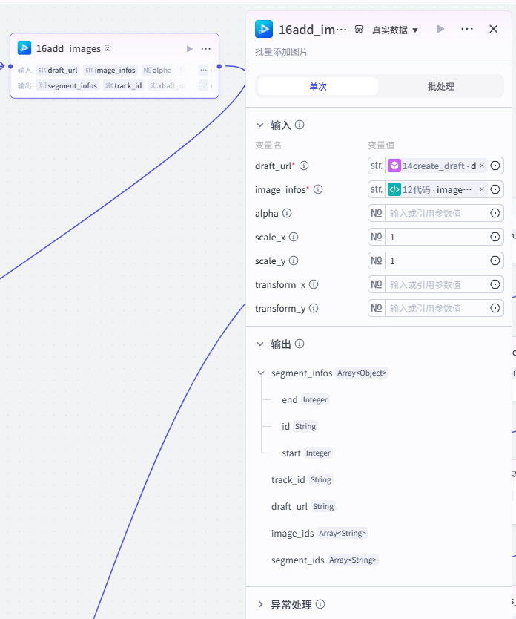The width and height of the screenshot is (516, 619).
Task: Open reference picker for transform_y
Action: [x=495, y=308]
